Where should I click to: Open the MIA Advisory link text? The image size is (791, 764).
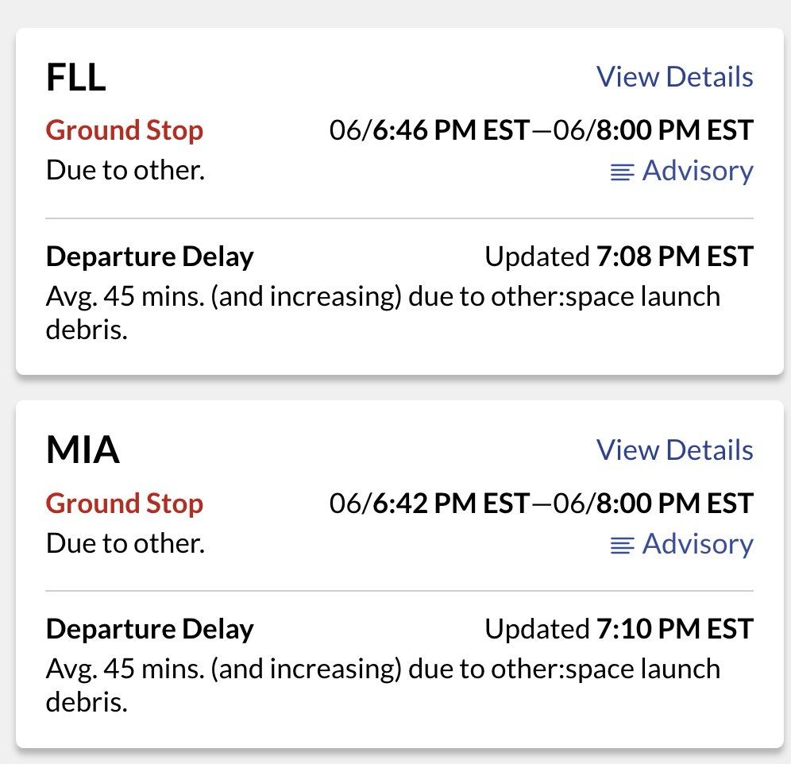click(x=697, y=544)
